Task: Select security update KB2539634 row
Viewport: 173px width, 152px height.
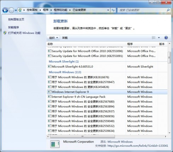Action: [107, 131]
